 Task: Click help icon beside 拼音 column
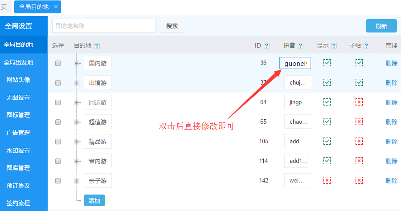[300, 45]
